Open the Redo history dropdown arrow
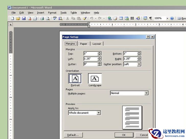Image resolution: width=186 pixels, height=139 pixels. (x=104, y=18)
